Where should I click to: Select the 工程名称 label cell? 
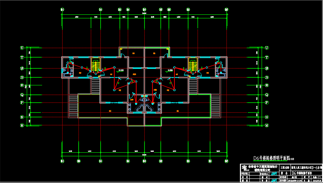click(x=285, y=168)
